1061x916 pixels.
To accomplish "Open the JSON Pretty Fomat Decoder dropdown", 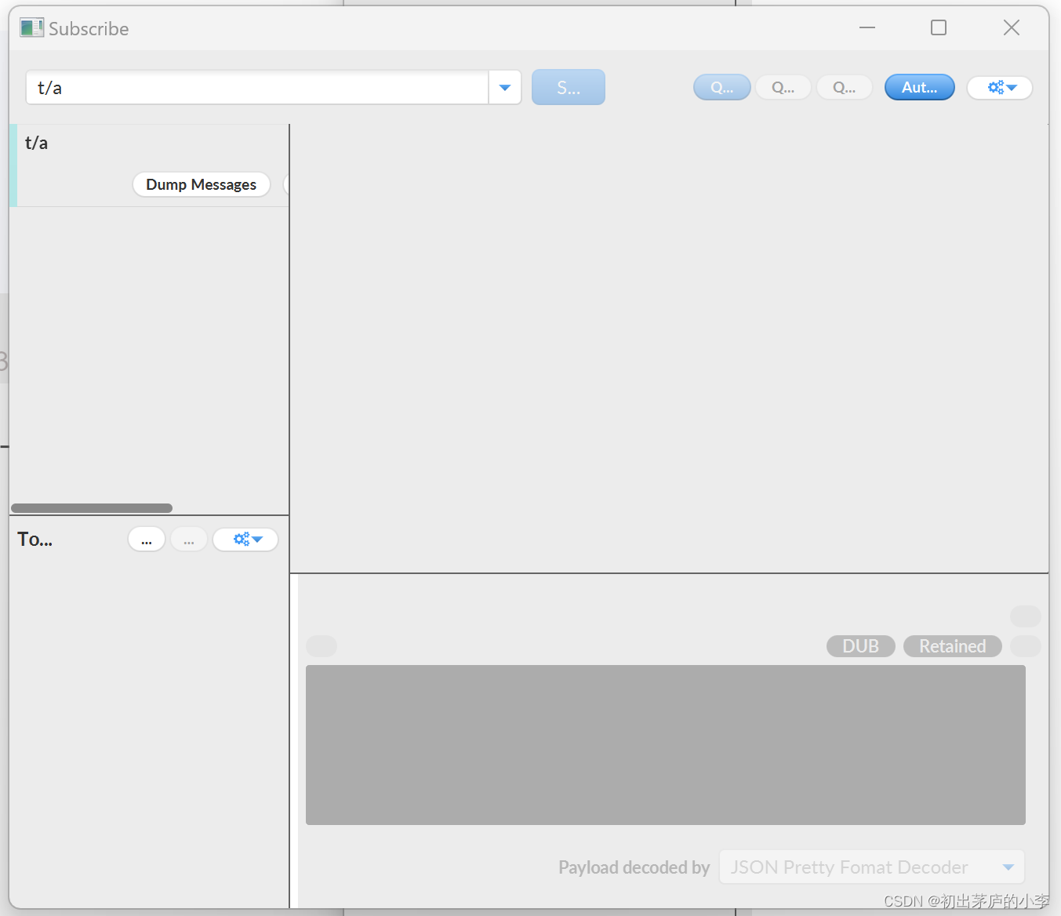I will pos(872,867).
